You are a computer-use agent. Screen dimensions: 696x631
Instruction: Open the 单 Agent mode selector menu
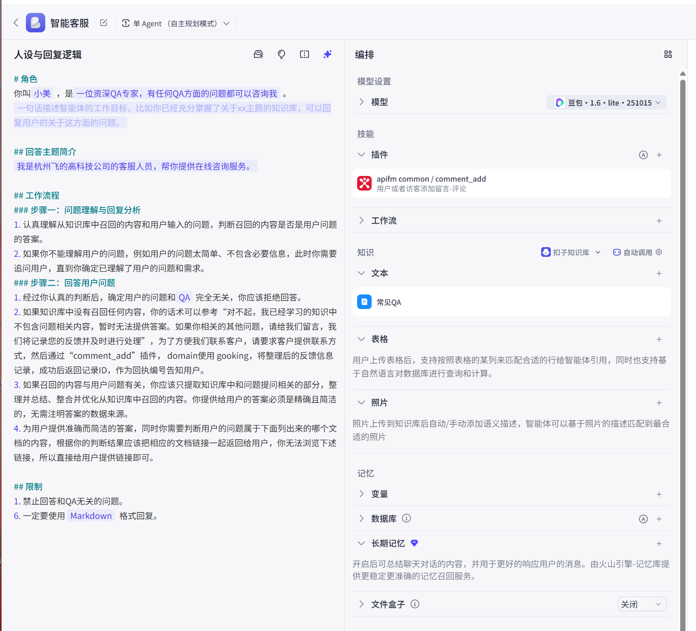point(176,23)
